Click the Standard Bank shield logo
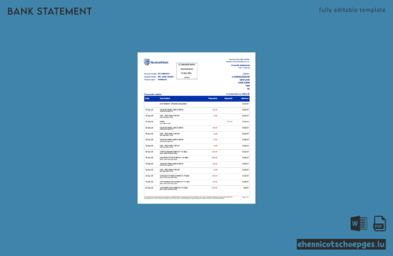Image resolution: width=393 pixels, height=256 pixels. [147, 62]
